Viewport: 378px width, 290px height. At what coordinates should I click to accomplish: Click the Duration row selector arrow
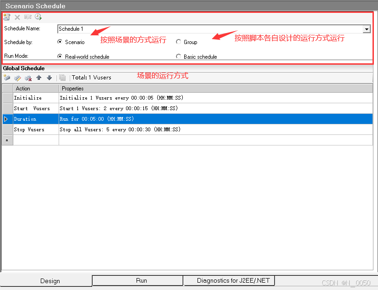click(x=7, y=119)
